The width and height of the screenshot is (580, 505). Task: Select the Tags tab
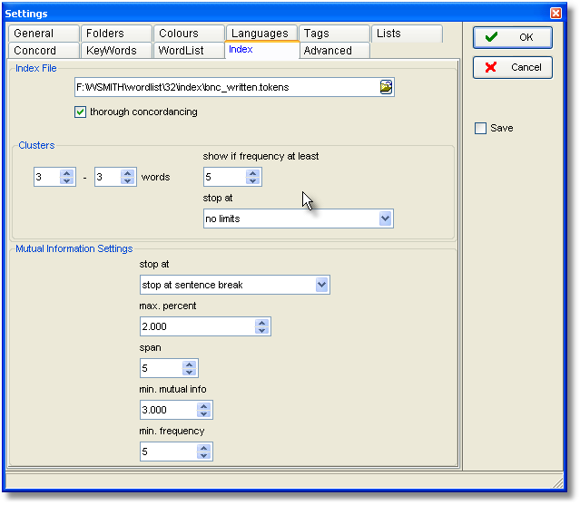(x=334, y=34)
